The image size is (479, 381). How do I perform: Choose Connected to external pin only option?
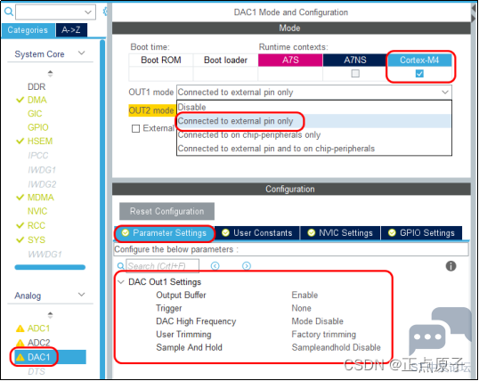point(314,121)
